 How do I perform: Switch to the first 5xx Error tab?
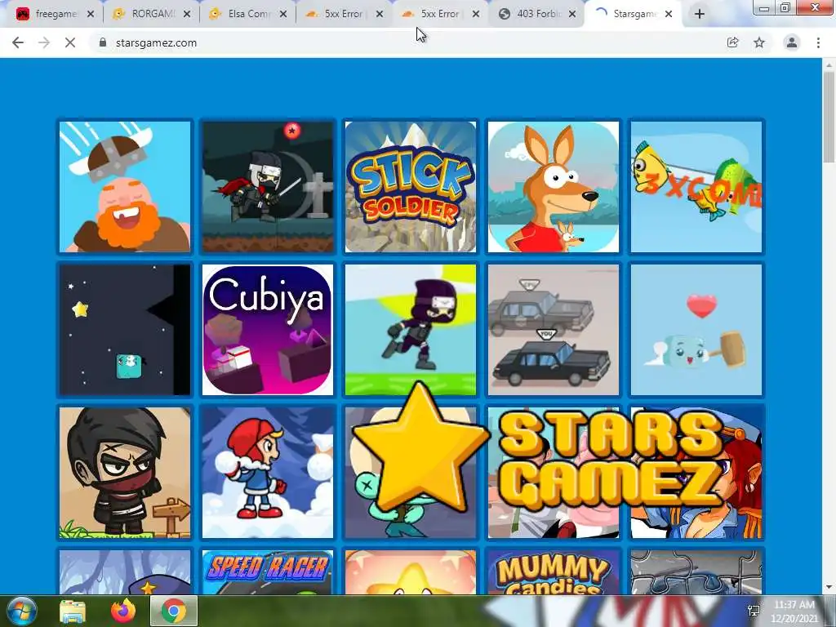[344, 14]
